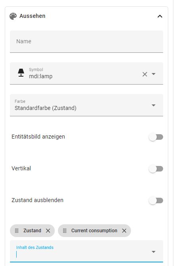Screen dimensions: 175x266
Task: Click the palette icon next to Aussehen
Action: click(x=13, y=16)
